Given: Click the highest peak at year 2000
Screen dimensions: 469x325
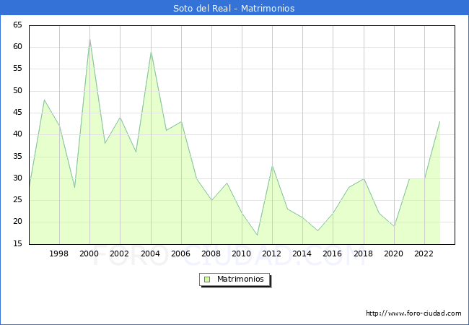Looking at the screenshot, I should click(89, 39).
